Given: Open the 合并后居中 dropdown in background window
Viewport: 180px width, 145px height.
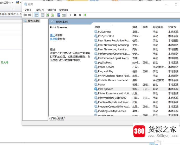Looking at the screenshot, I should click(12, 3).
